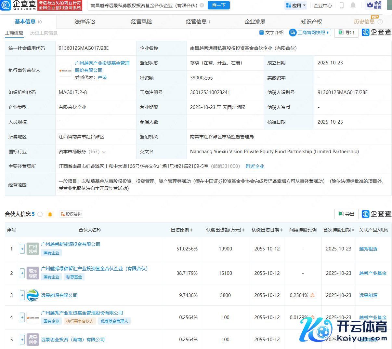Open the 文字介绍 text introduction
392x349 pixels.
point(271,33)
